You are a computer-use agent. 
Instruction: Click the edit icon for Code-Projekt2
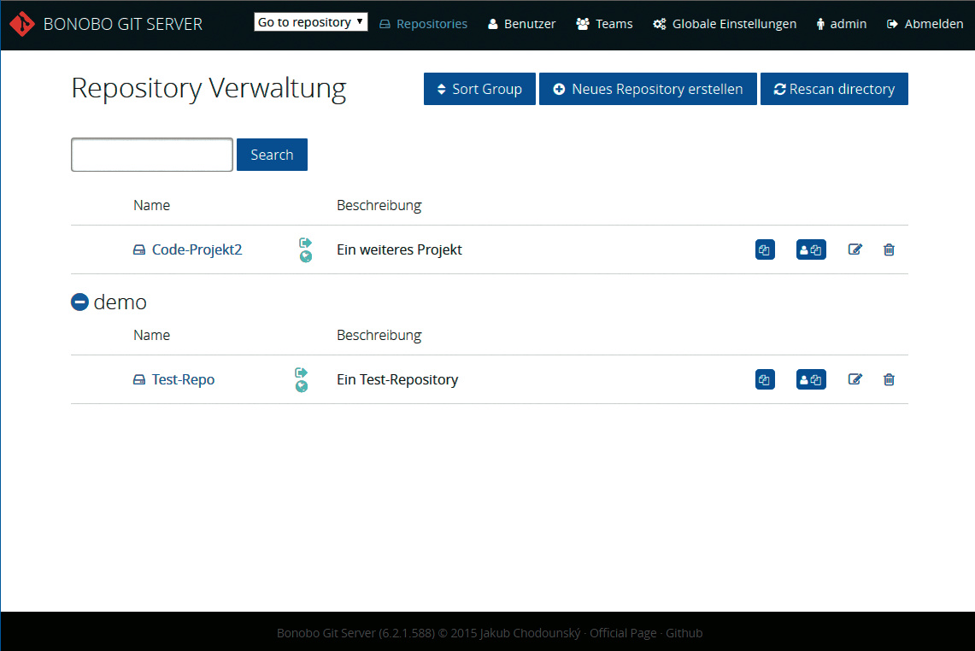[855, 249]
